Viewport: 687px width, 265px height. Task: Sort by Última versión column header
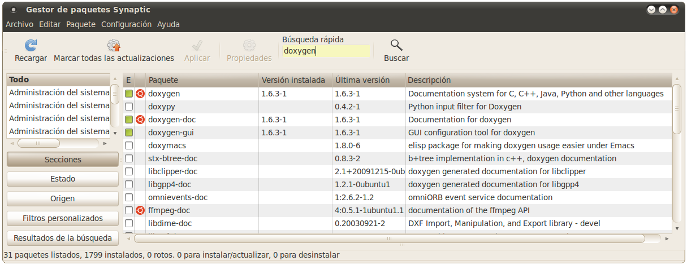369,80
